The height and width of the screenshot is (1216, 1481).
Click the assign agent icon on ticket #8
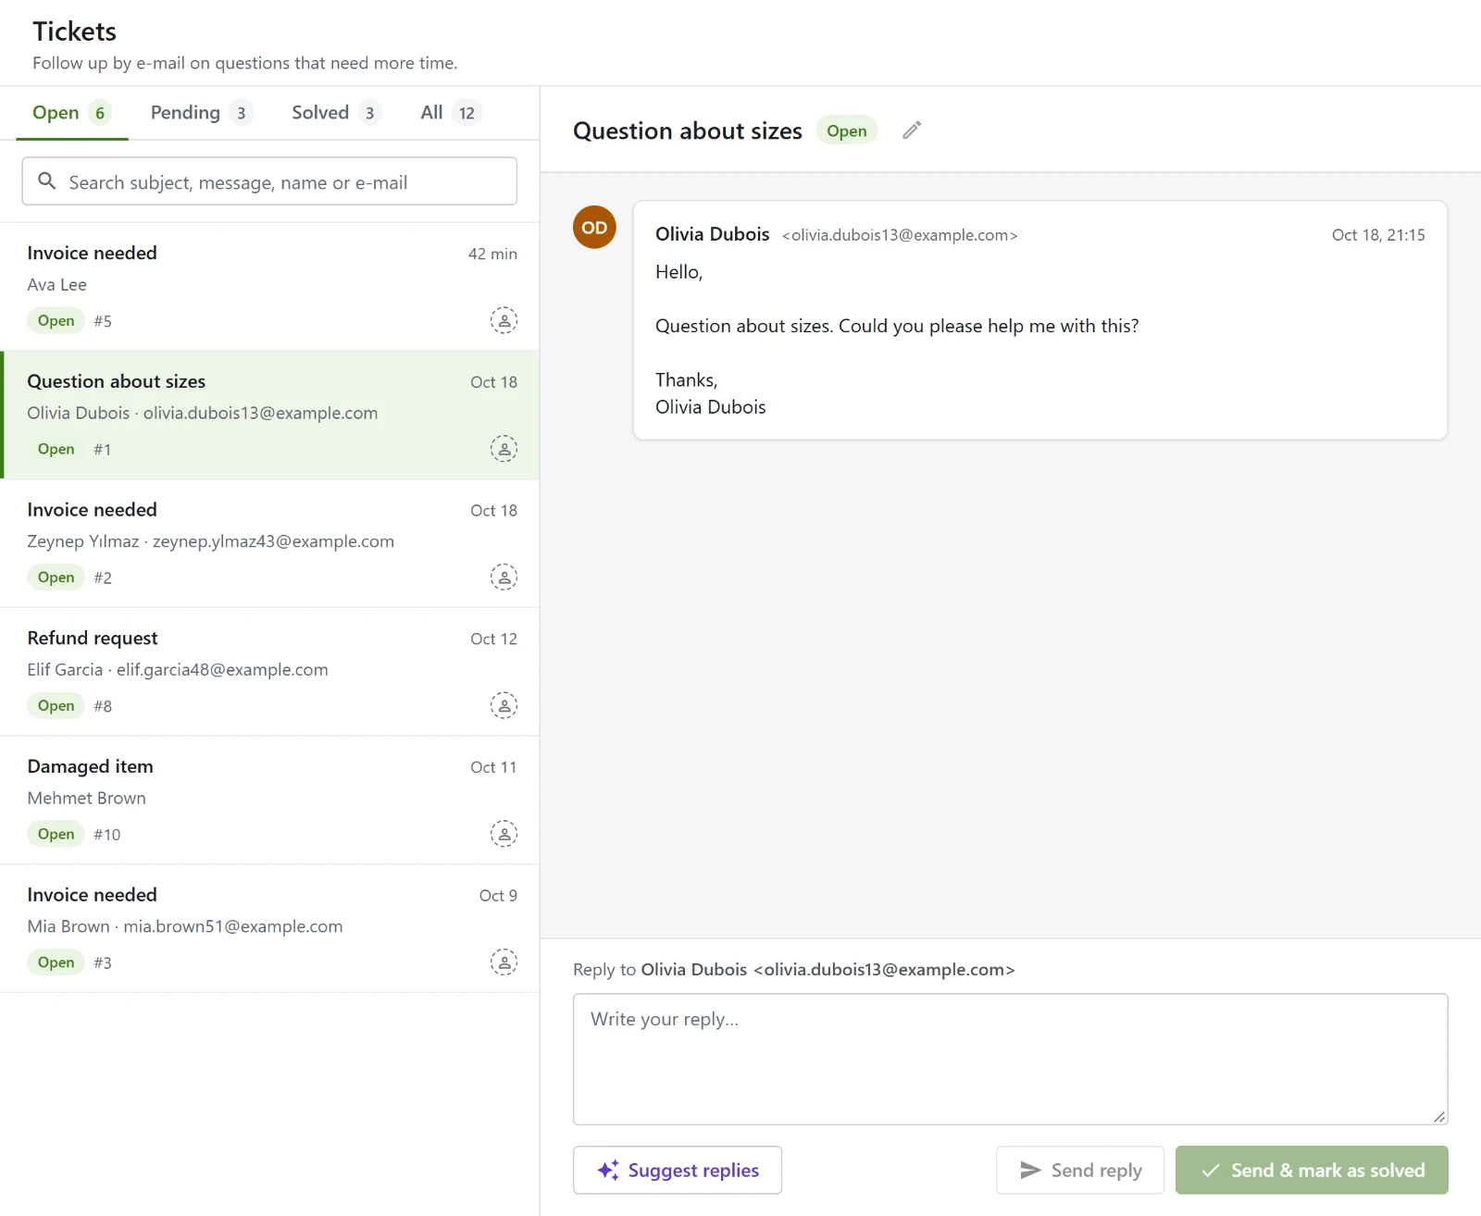504,706
